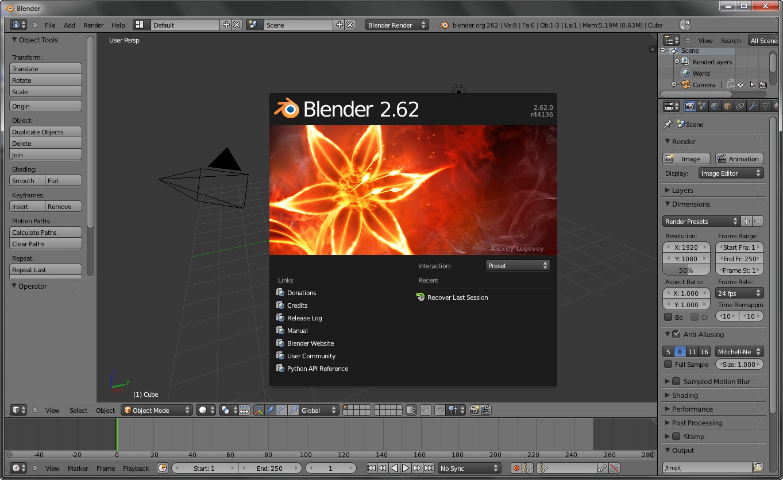
Task: Play the animation in reverse
Action: pyautogui.click(x=394, y=469)
